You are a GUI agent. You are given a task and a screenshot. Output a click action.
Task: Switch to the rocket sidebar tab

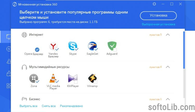[x=9, y=61]
